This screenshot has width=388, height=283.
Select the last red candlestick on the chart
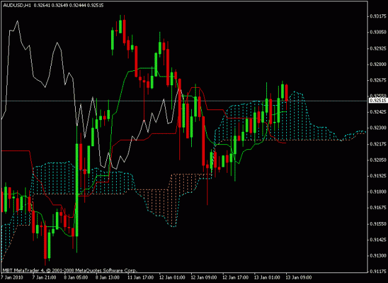coord(286,93)
